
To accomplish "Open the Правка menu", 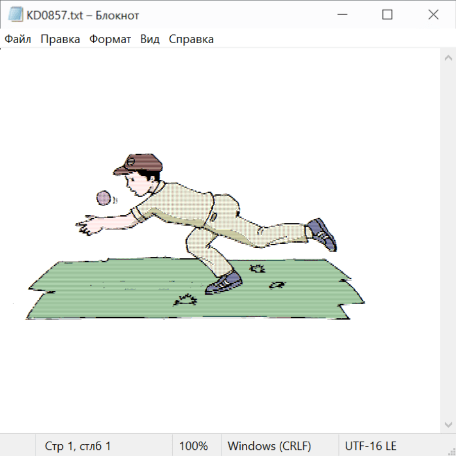I will pos(60,40).
